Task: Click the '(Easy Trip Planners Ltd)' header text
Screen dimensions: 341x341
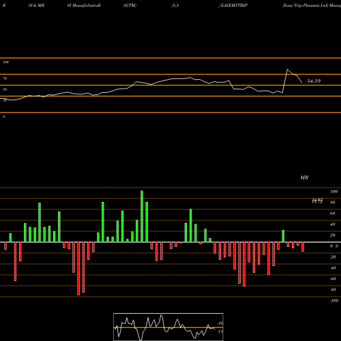Action: click(x=306, y=5)
